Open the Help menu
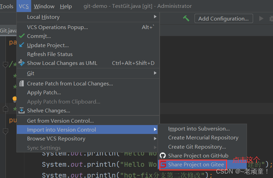 pyautogui.click(x=66, y=6)
